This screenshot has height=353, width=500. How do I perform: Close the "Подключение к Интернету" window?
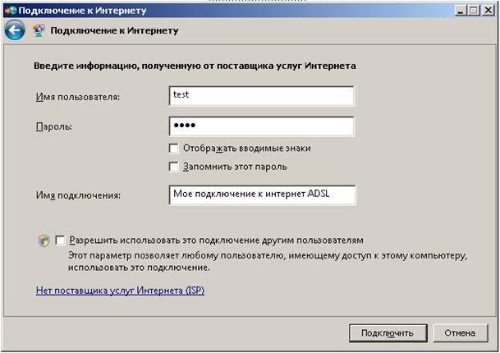489,11
